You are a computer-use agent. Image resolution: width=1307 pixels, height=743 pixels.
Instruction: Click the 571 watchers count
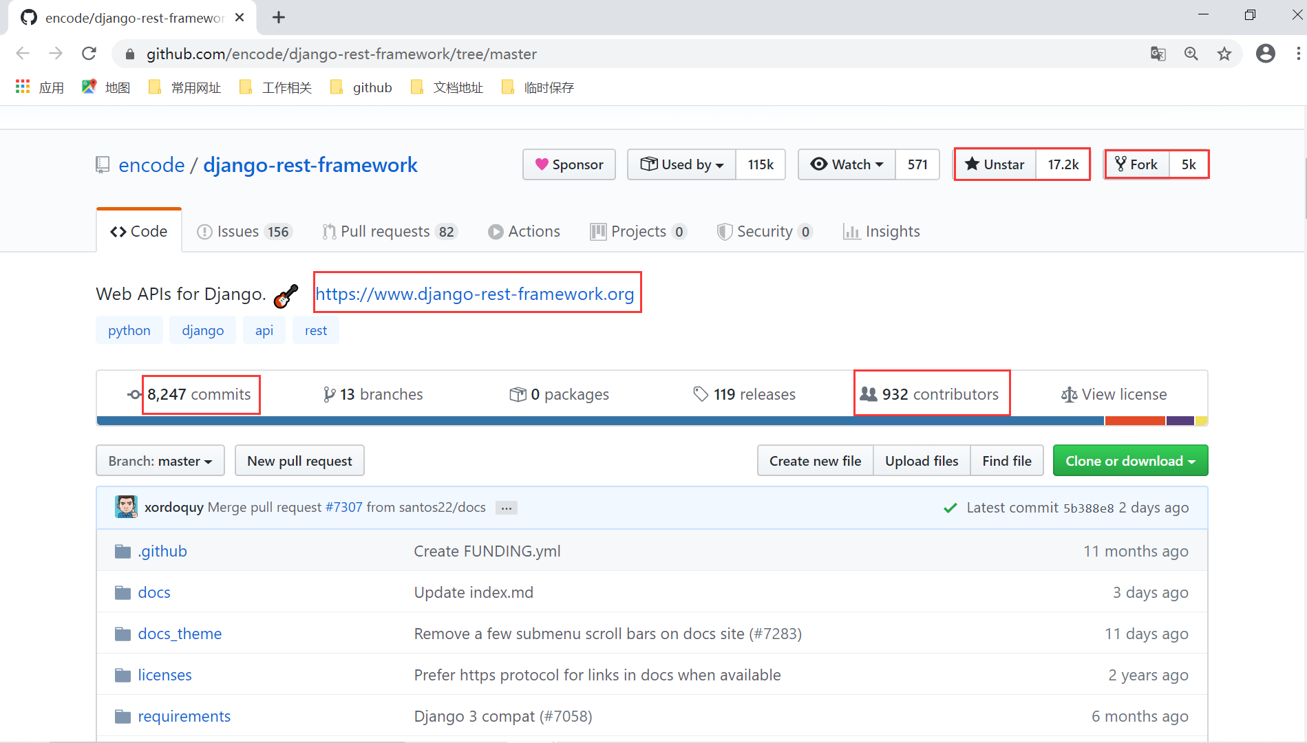pyautogui.click(x=917, y=164)
